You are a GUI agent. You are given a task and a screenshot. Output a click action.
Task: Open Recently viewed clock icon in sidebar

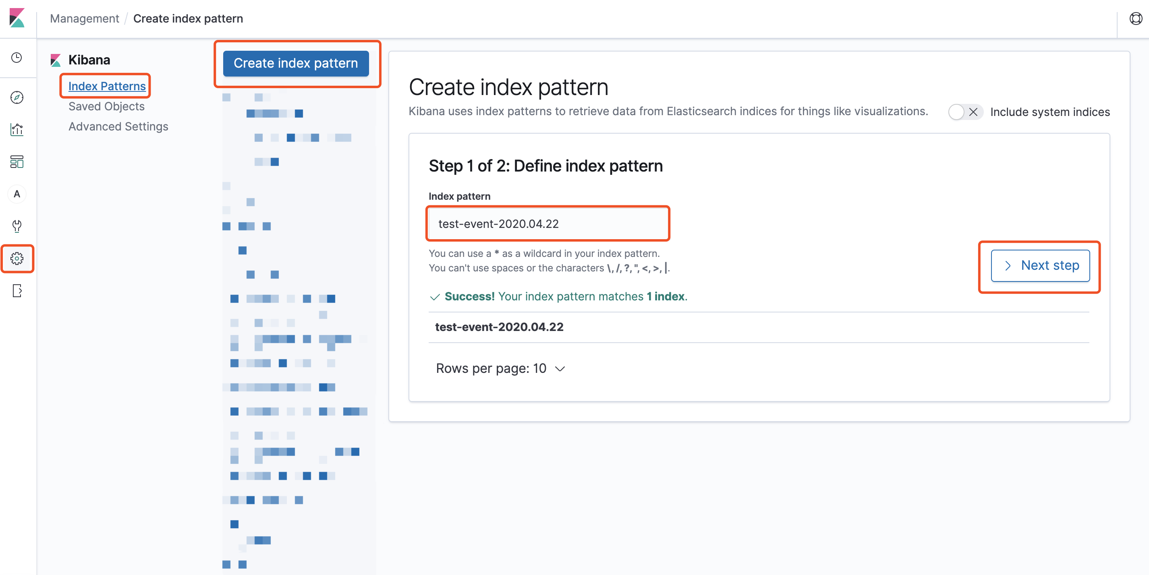click(17, 58)
